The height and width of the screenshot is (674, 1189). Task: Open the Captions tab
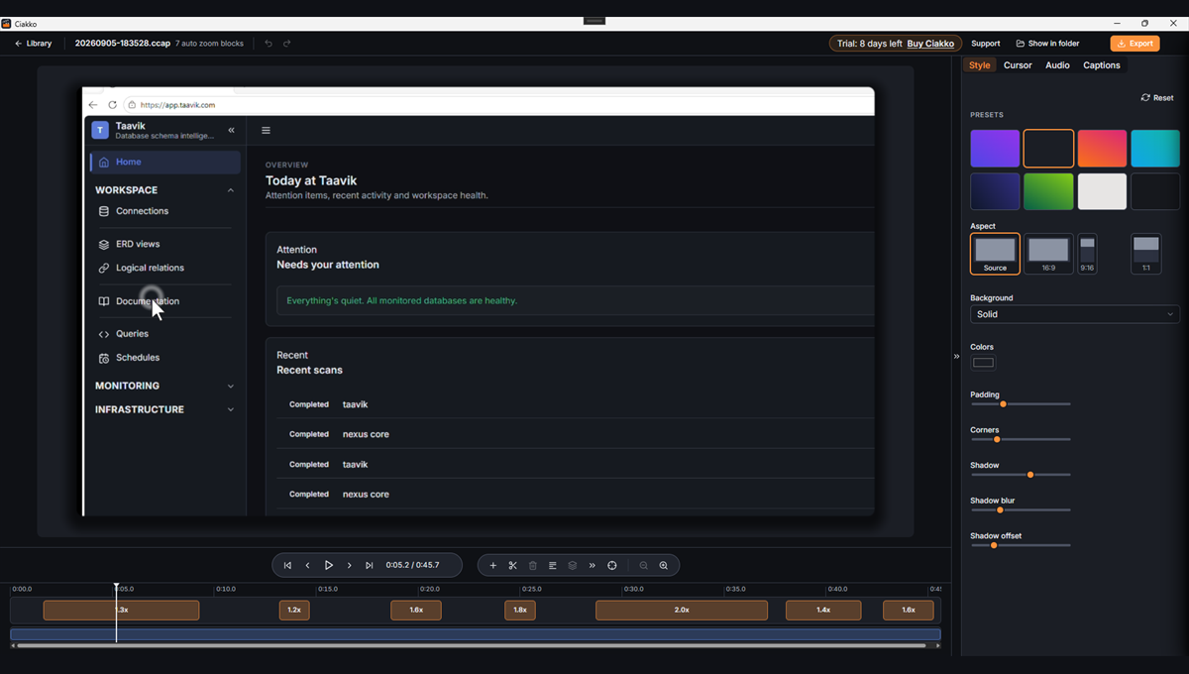click(1102, 65)
